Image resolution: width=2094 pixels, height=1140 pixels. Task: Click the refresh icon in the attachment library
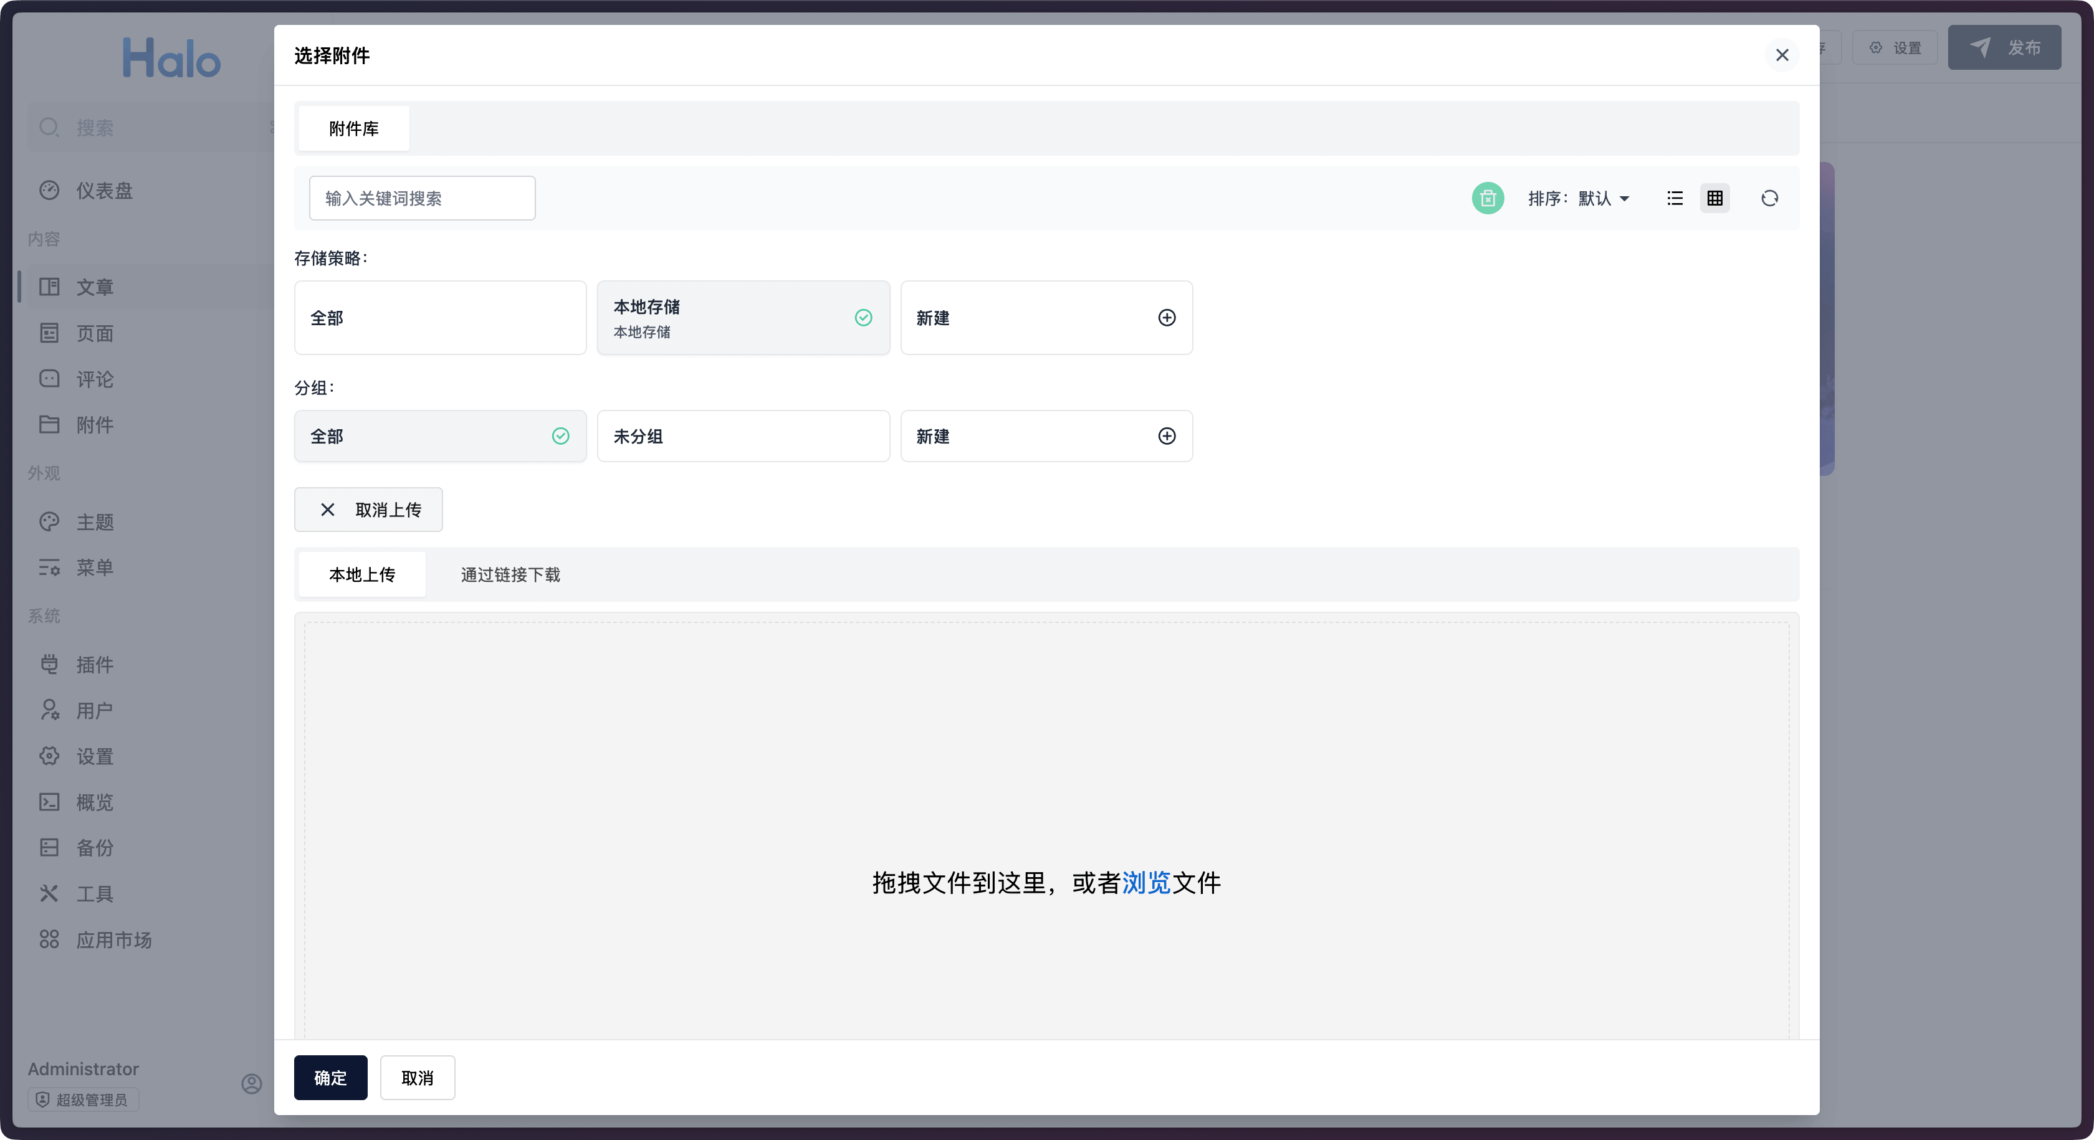[x=1770, y=197]
